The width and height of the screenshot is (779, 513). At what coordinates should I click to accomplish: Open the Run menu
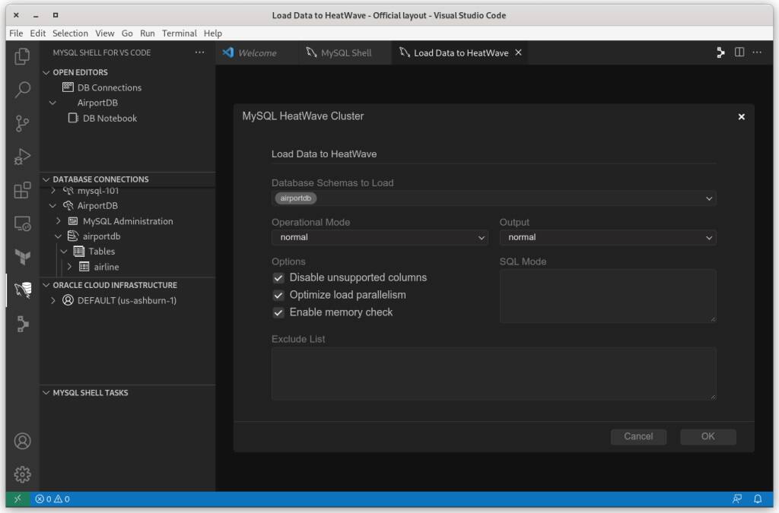tap(147, 33)
